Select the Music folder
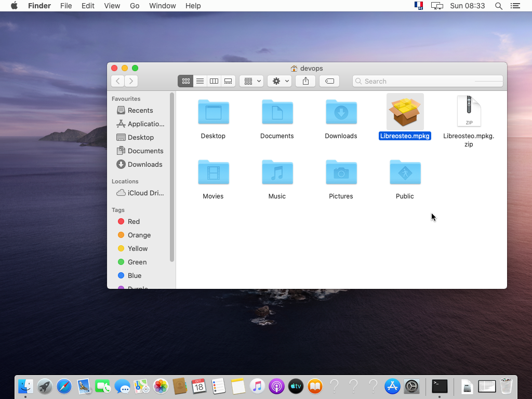Viewport: 532px width, 399px height. pos(277,172)
